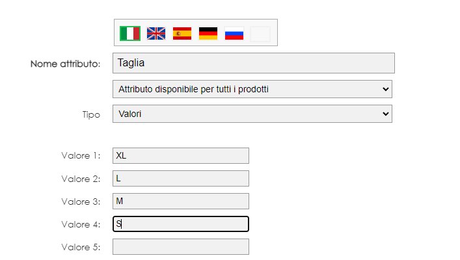Click the 'Tipo' label text
Viewport: 460px width, 260px height.
coord(91,114)
